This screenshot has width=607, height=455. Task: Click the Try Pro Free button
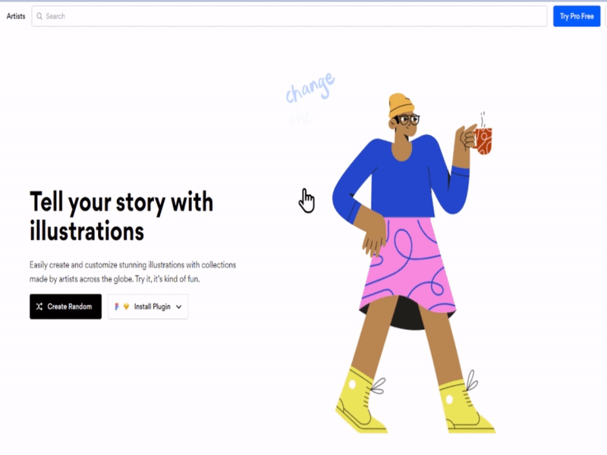click(x=577, y=16)
